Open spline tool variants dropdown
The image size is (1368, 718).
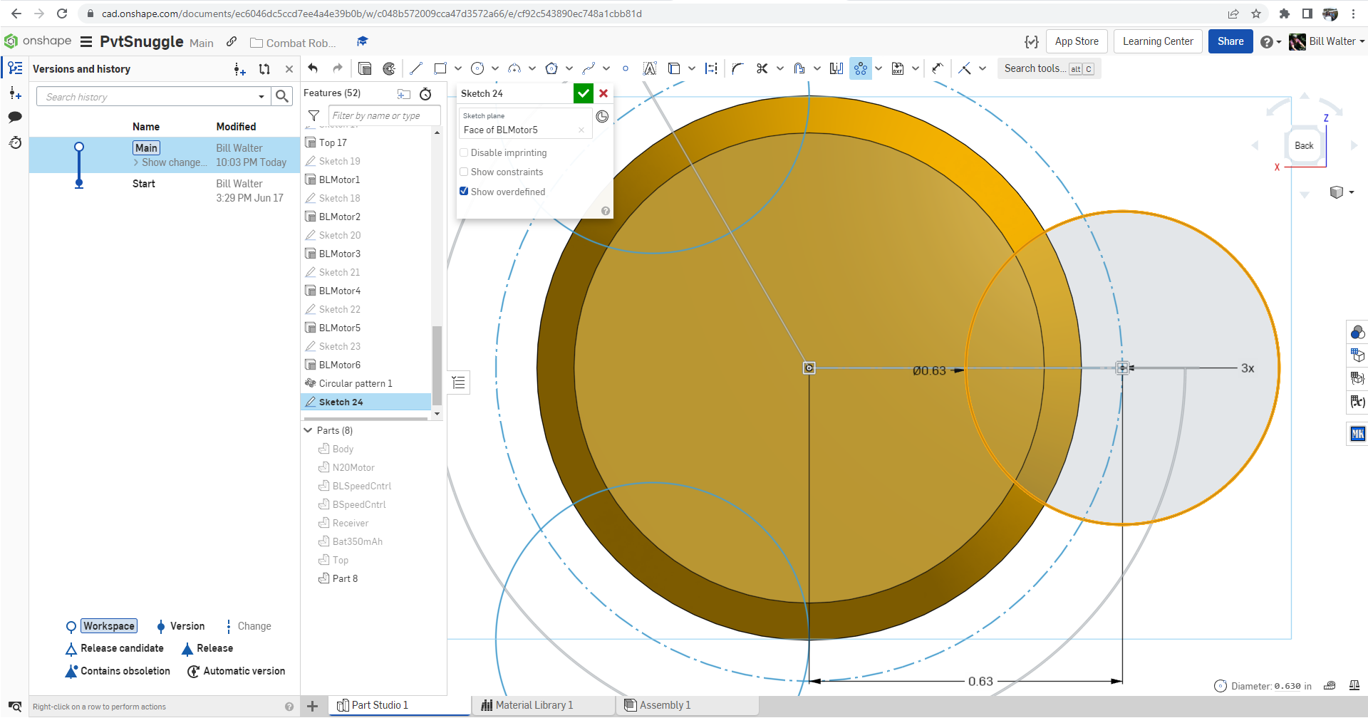(x=606, y=68)
